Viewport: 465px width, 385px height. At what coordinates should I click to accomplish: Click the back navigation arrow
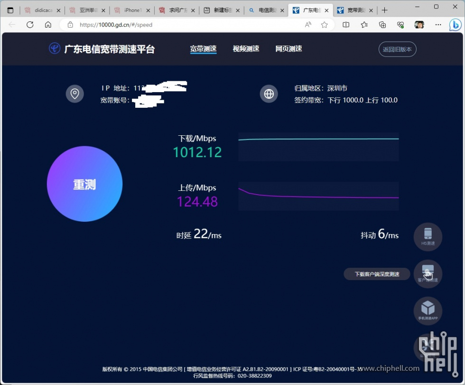coord(12,25)
